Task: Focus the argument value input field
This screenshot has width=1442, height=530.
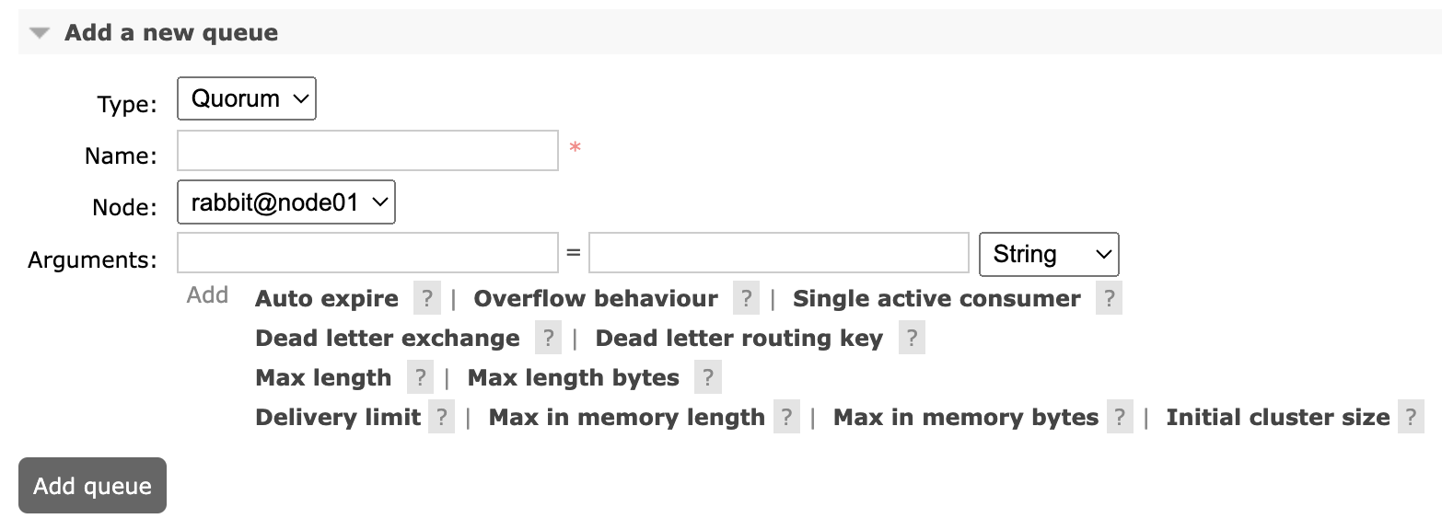Action: coord(778,253)
